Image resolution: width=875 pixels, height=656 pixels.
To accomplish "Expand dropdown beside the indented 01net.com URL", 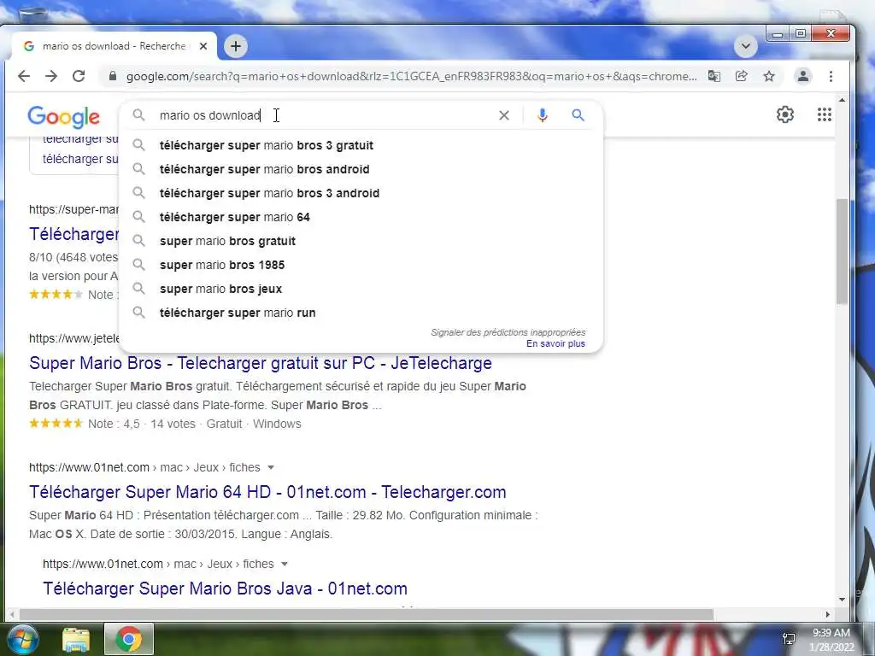I will point(284,564).
